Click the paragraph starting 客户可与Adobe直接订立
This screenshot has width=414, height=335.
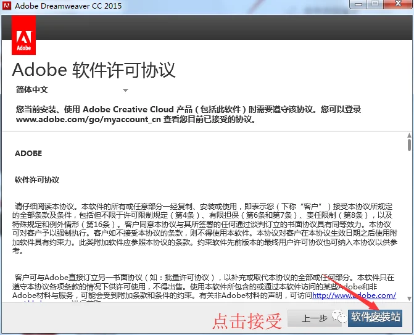click(204, 287)
